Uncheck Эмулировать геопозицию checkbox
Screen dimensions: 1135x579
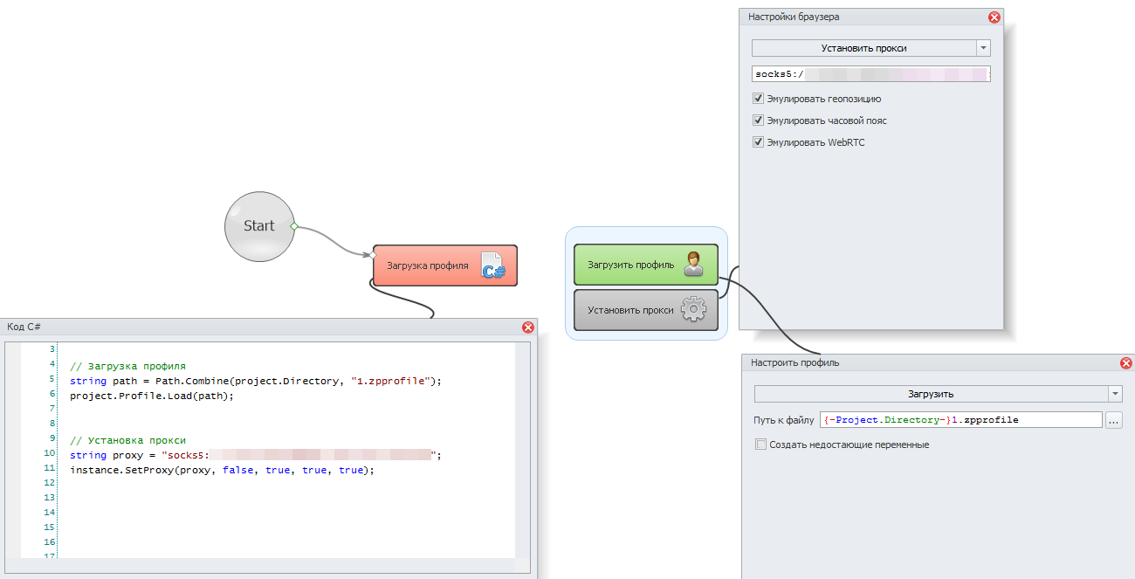click(x=758, y=99)
